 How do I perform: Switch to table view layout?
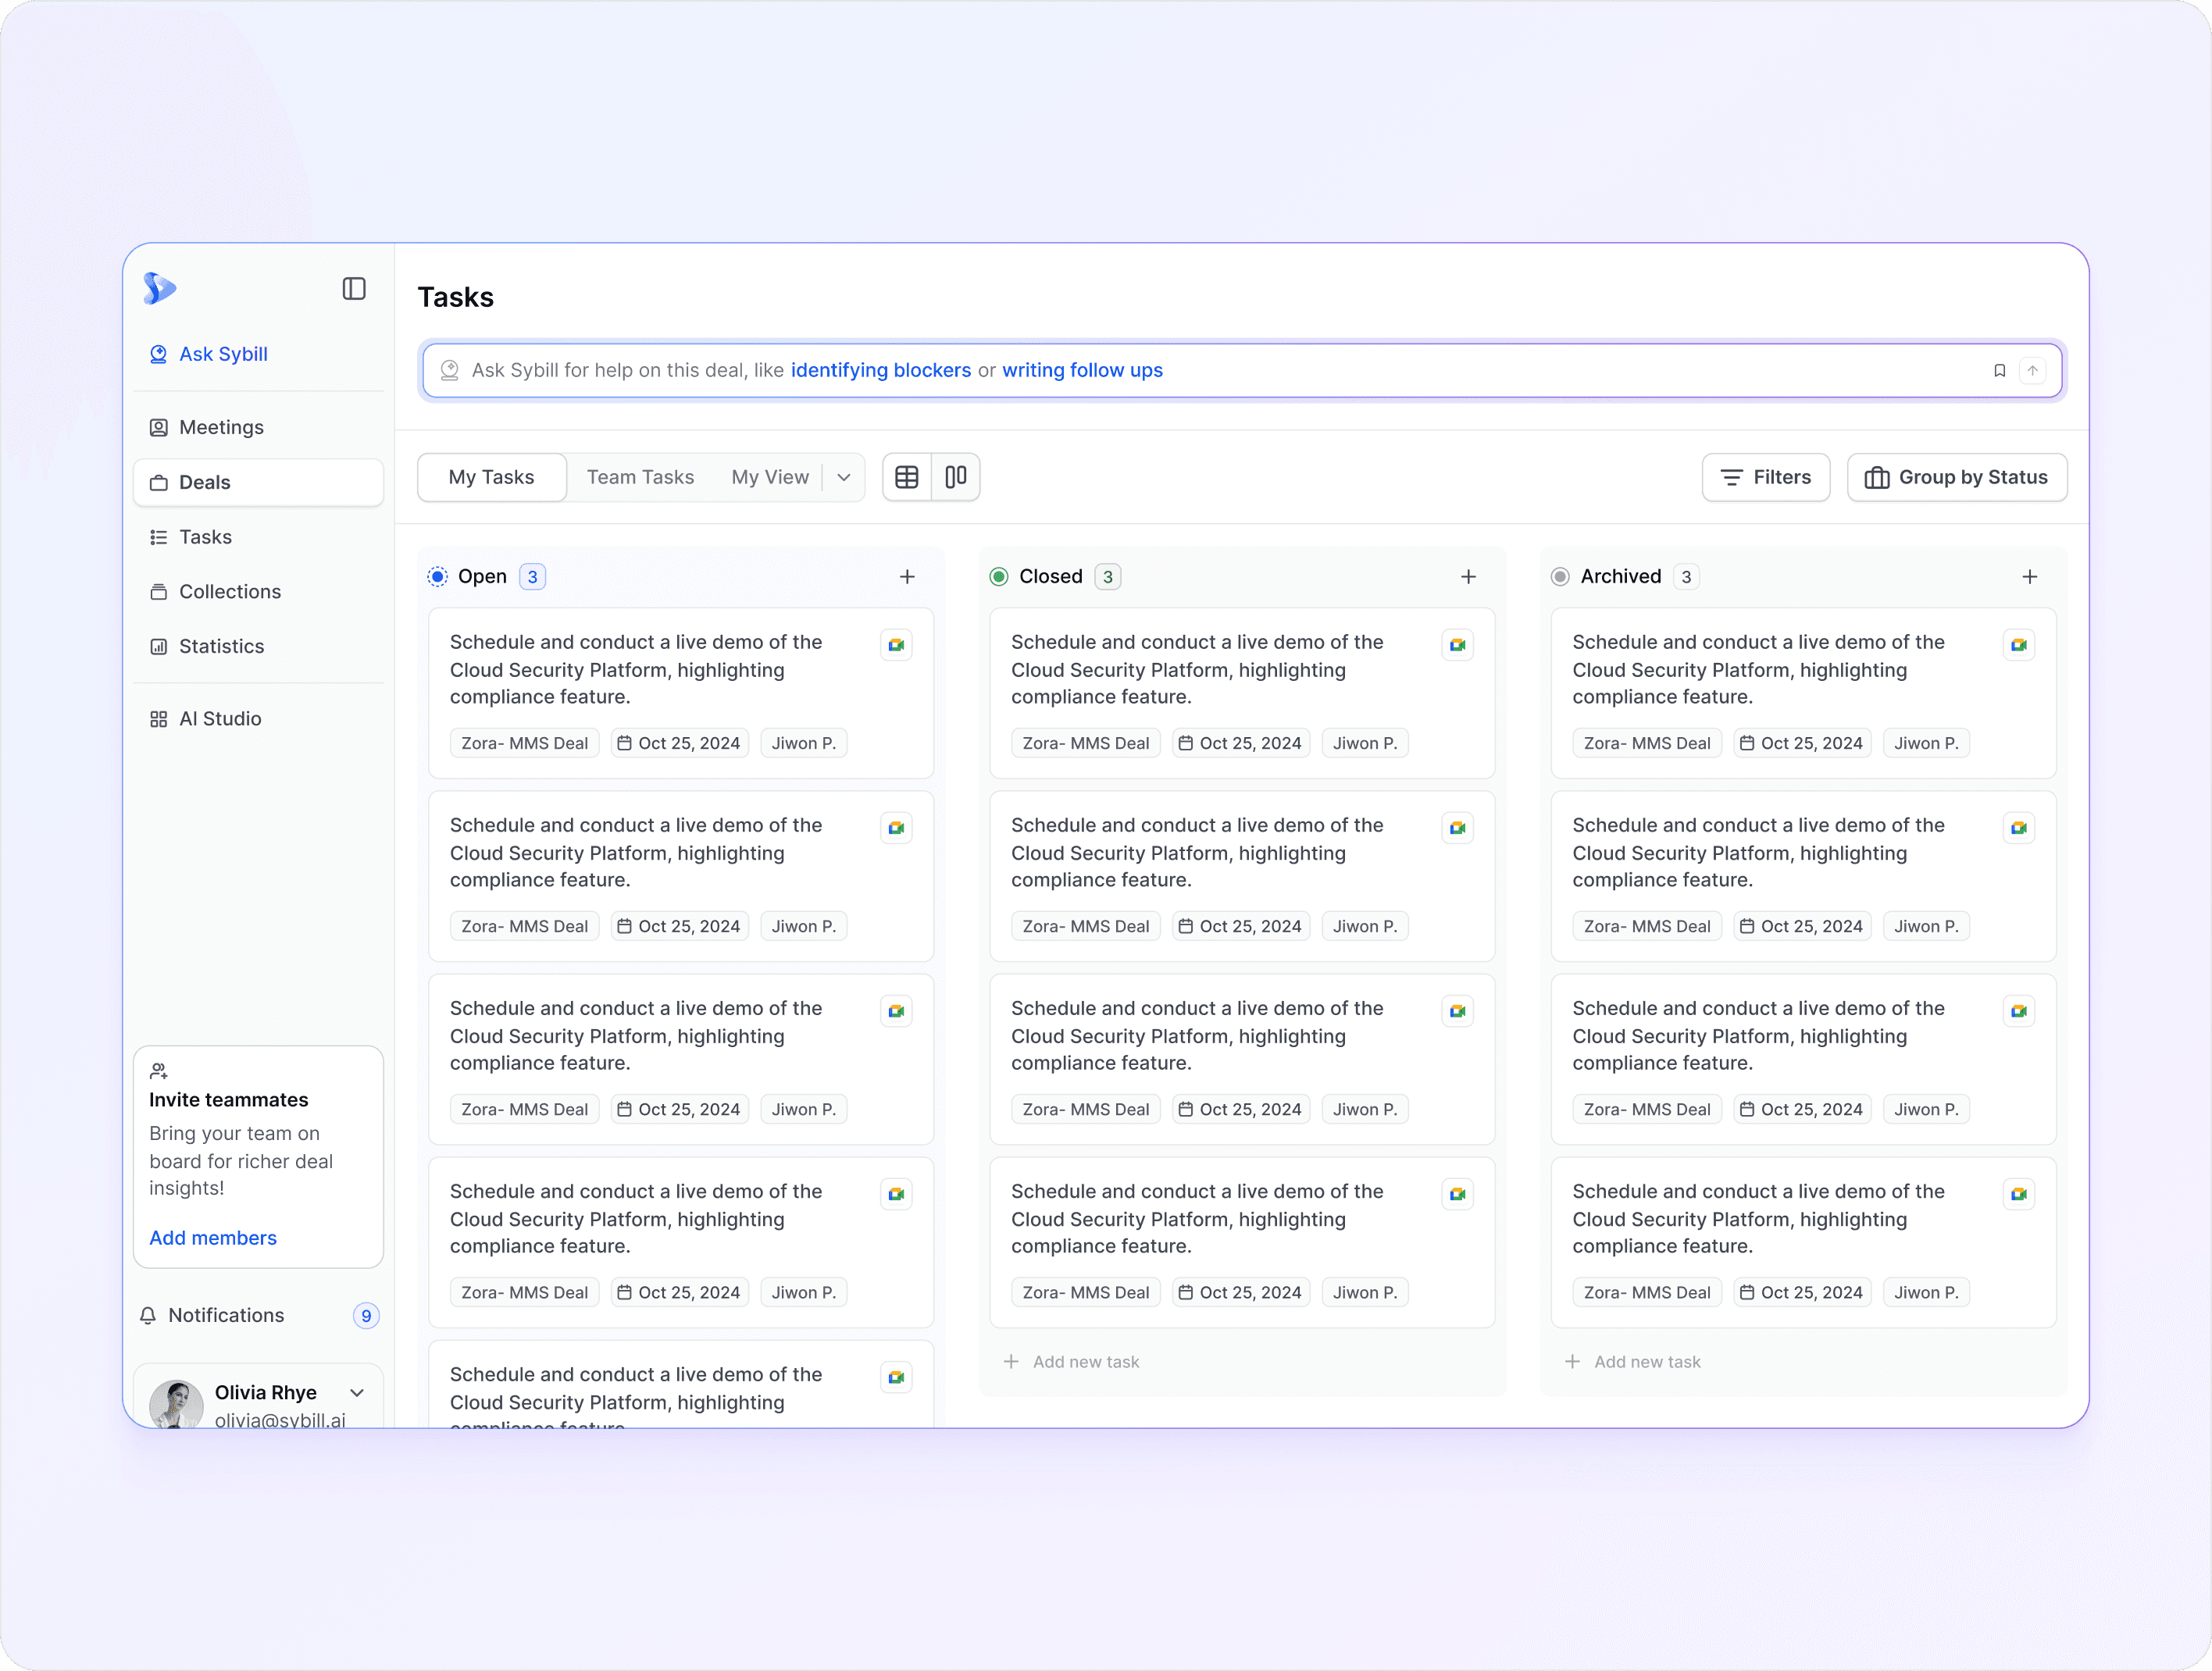tap(906, 477)
